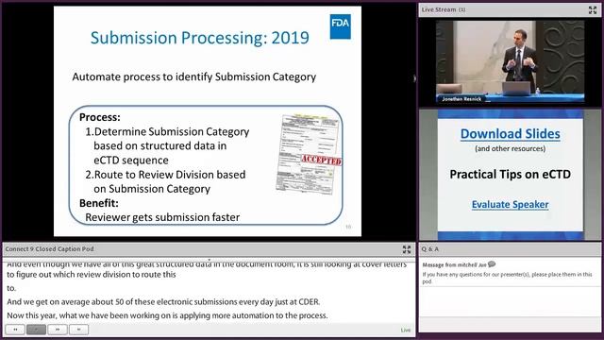Click the collapse arrow beside the slide area
Image resolution: width=604 pixels, height=340 pixels.
coord(414,78)
